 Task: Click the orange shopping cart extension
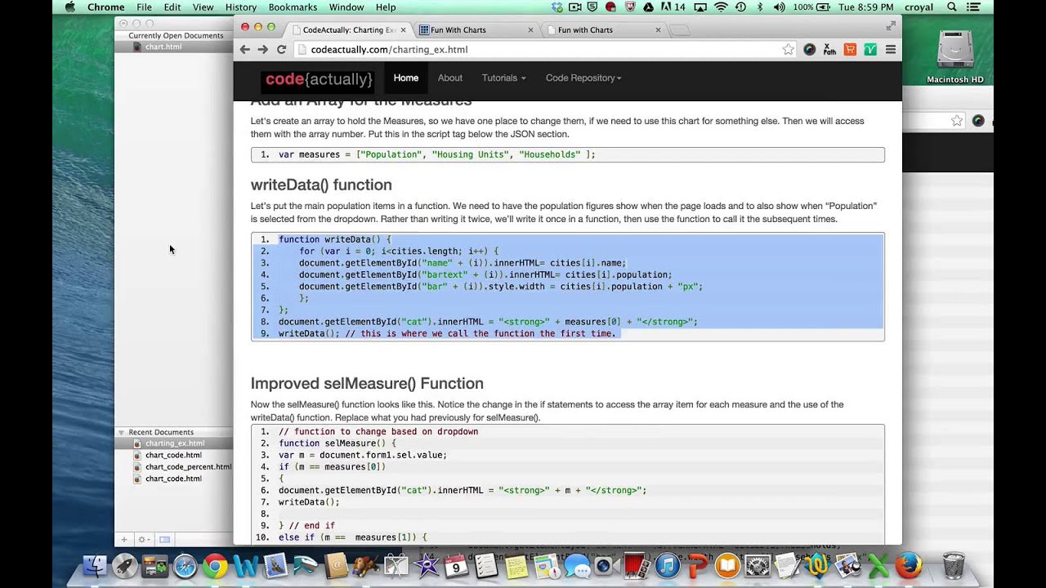click(850, 50)
